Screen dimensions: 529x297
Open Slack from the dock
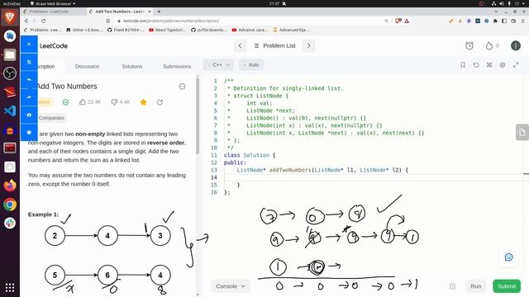[x=10, y=223]
